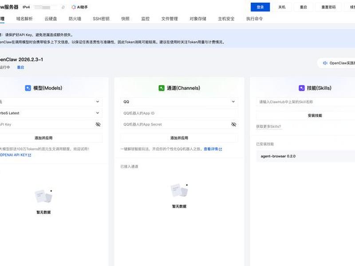Click 添加并应用 in the Channels panel

click(179, 138)
